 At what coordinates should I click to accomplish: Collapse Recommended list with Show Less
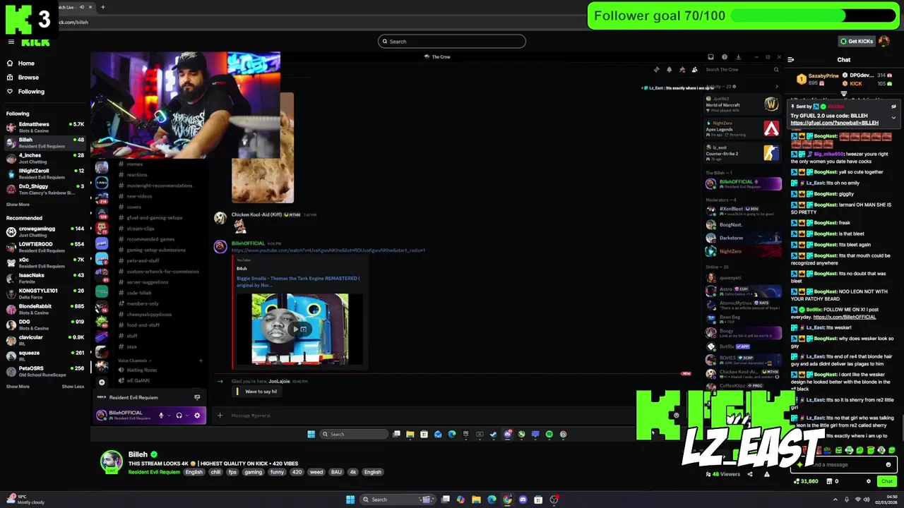coord(73,387)
